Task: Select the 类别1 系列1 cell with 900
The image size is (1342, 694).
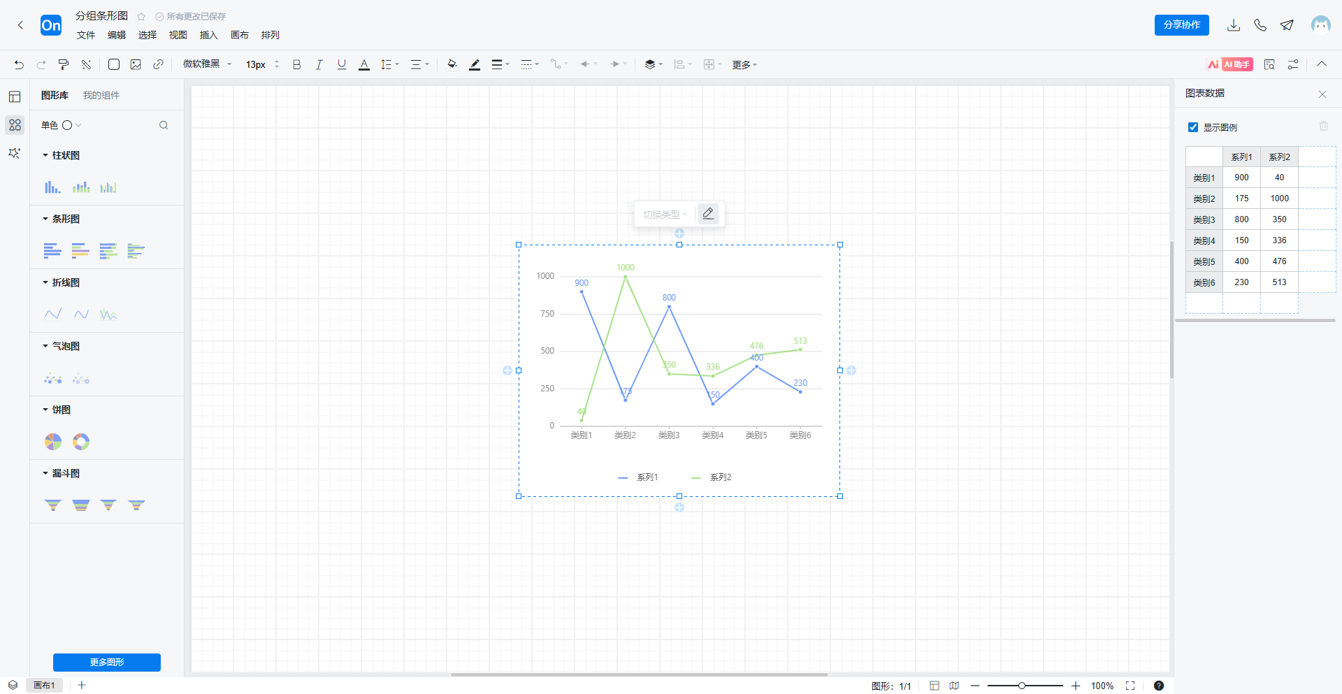Action: pos(1241,178)
